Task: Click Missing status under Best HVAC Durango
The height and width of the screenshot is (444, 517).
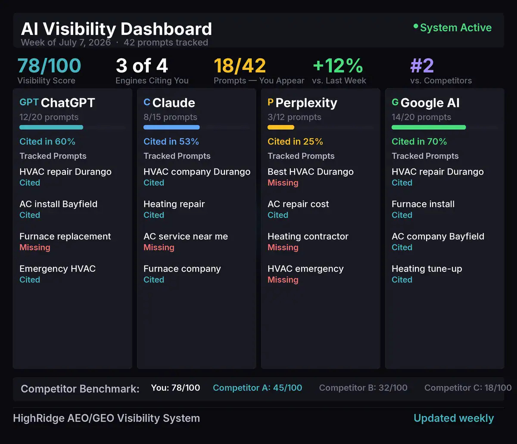Action: pyautogui.click(x=283, y=183)
